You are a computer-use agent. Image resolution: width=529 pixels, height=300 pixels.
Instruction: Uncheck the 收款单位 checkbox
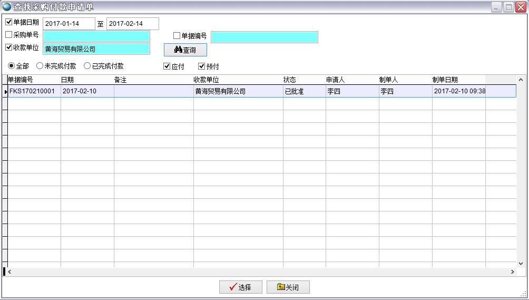(9, 47)
